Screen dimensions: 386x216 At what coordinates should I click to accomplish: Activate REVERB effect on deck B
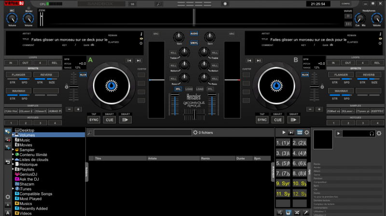369,75
